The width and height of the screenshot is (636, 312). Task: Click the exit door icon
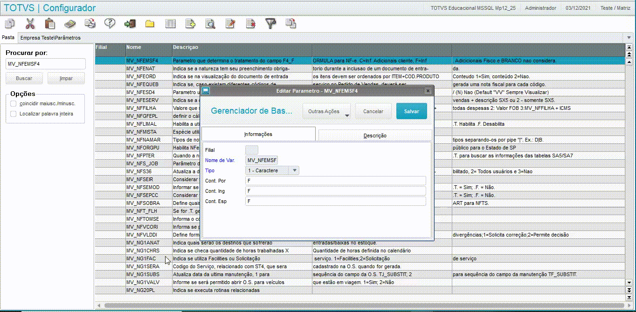click(130, 23)
